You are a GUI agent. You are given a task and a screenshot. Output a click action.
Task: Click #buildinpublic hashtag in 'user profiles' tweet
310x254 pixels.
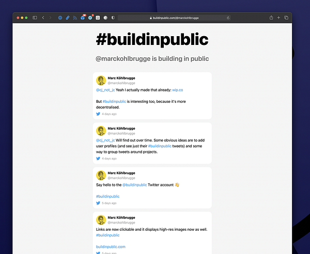coord(160,146)
